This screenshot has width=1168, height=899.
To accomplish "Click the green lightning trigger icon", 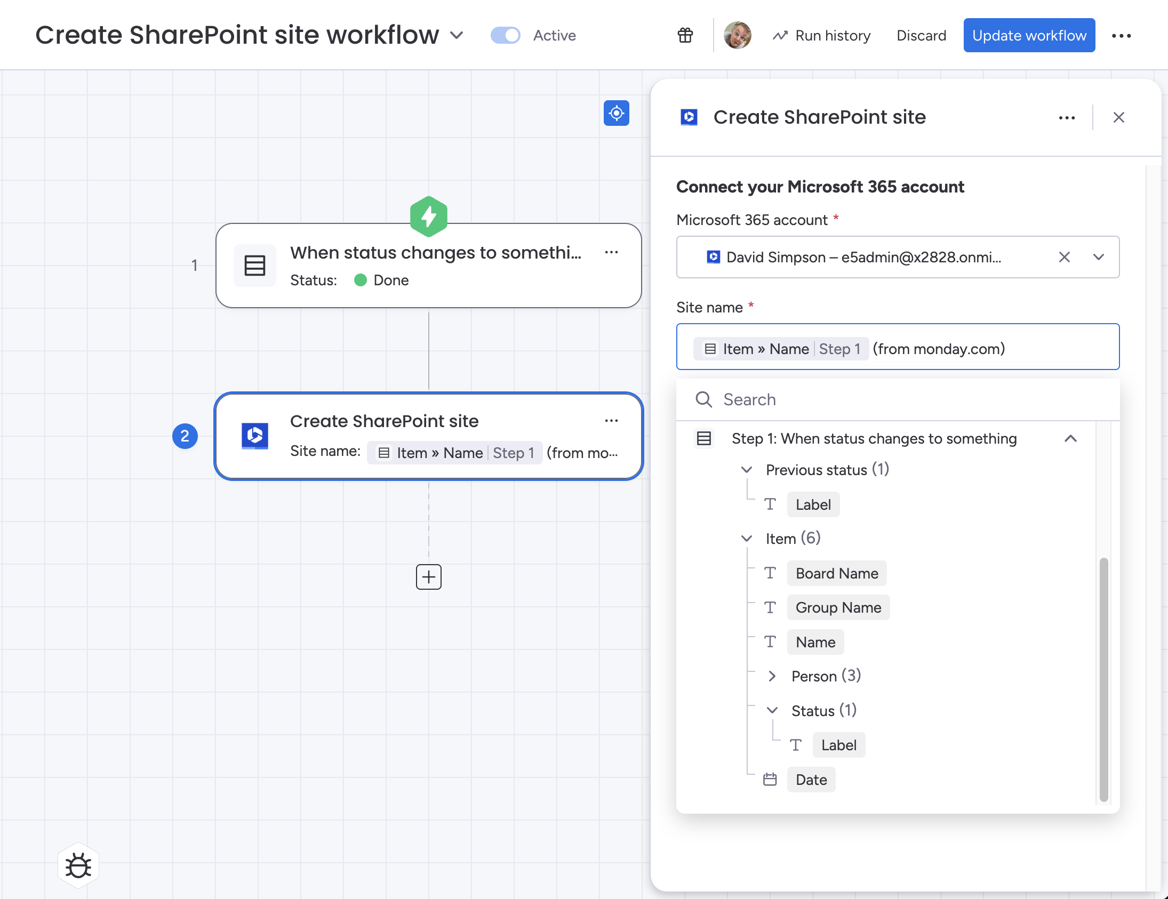I will click(428, 216).
